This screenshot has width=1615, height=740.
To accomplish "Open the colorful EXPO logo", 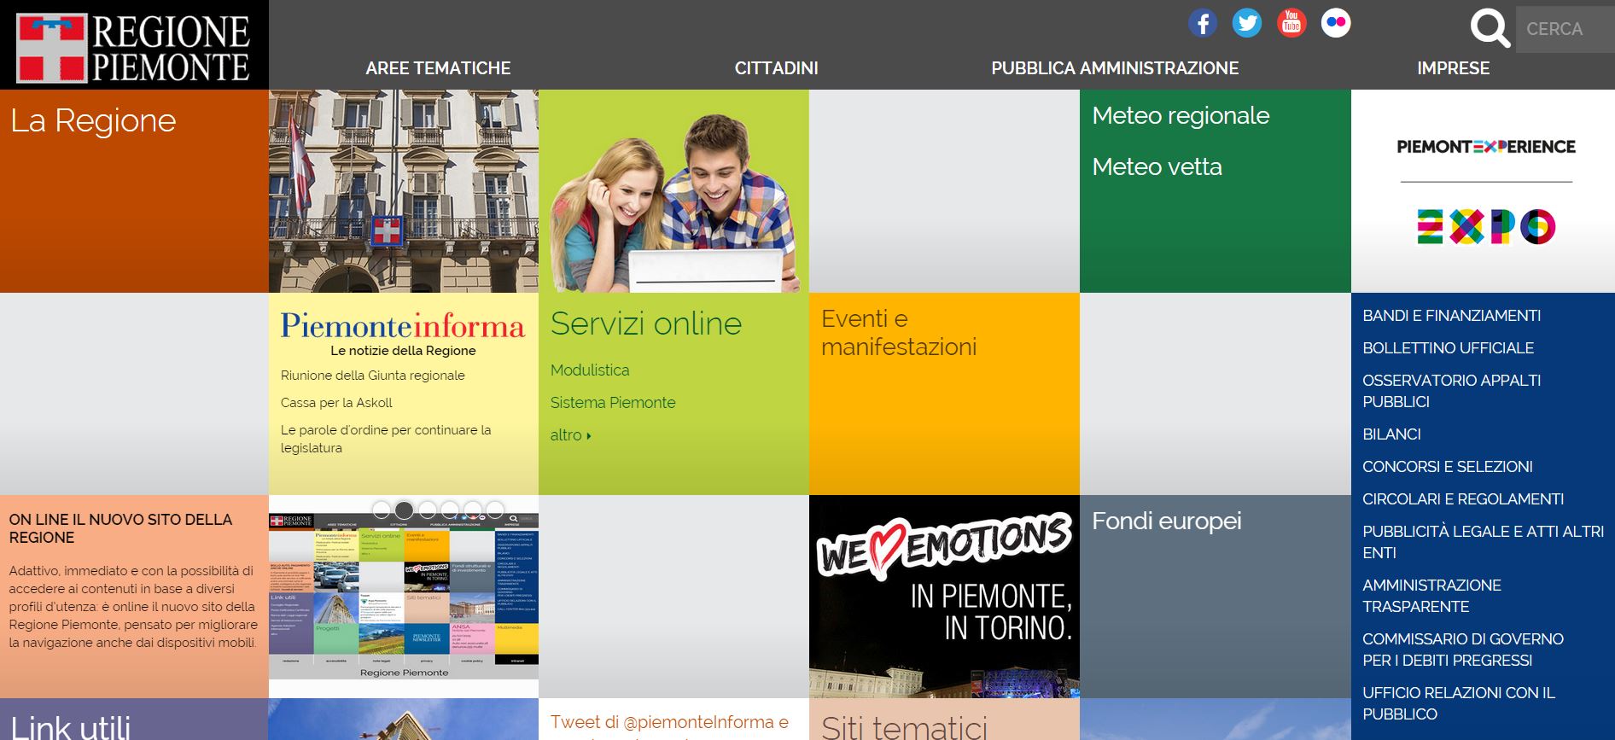I will 1486,227.
